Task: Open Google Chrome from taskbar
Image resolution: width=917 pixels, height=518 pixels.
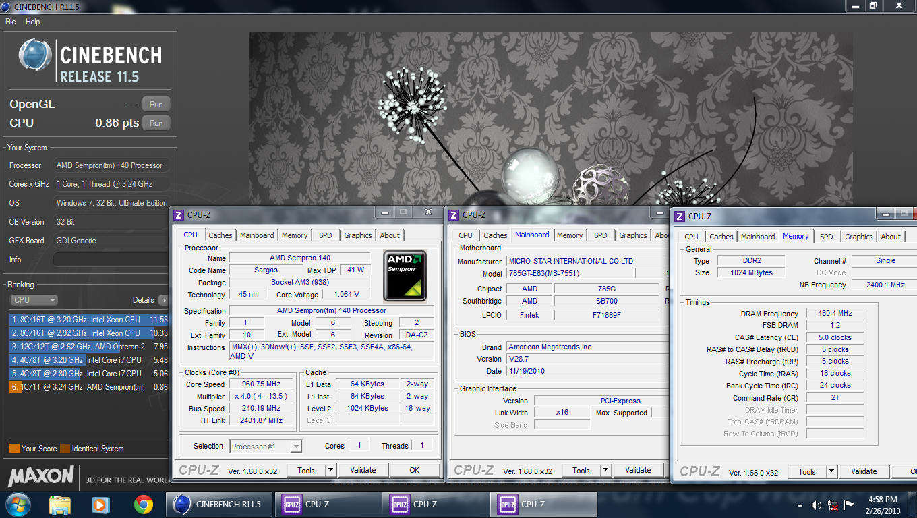Action: point(143,504)
